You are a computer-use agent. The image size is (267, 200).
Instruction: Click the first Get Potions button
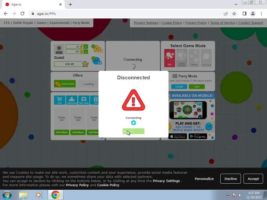(x=62, y=132)
